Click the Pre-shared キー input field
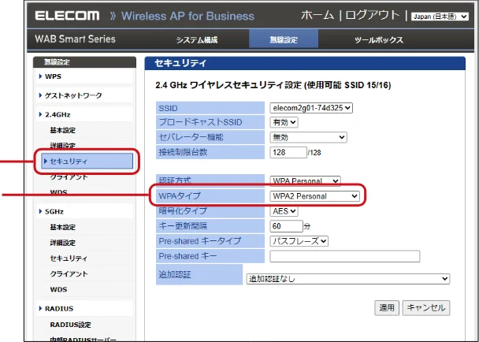This screenshot has height=342, width=479. [344, 256]
